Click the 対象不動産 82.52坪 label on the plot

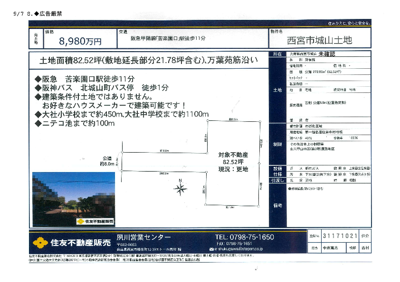point(233,162)
